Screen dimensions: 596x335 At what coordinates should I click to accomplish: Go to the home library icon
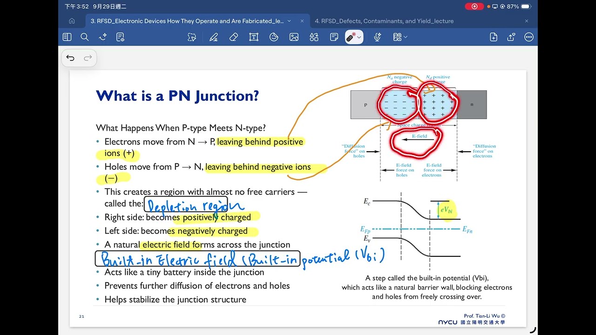click(72, 21)
